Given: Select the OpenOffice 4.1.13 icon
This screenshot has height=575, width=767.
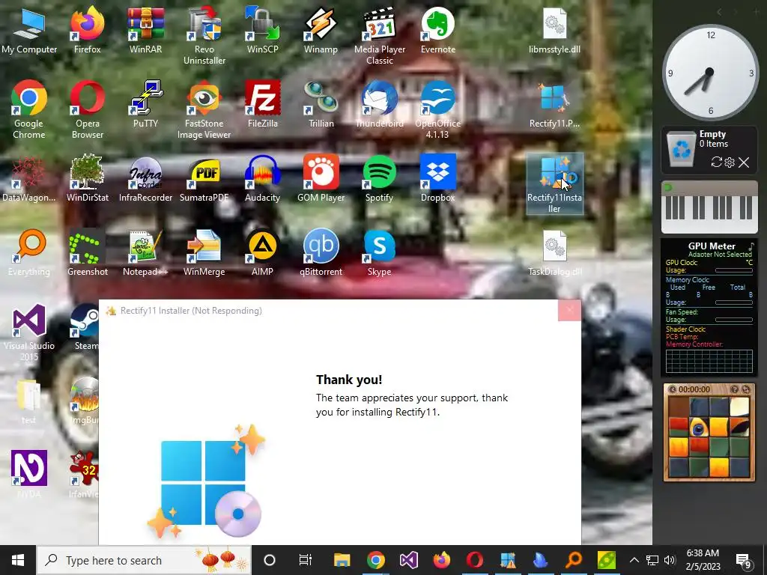Looking at the screenshot, I should 437,110.
